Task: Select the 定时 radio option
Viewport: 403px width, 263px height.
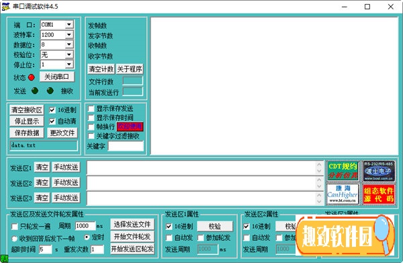Action: tap(87, 237)
